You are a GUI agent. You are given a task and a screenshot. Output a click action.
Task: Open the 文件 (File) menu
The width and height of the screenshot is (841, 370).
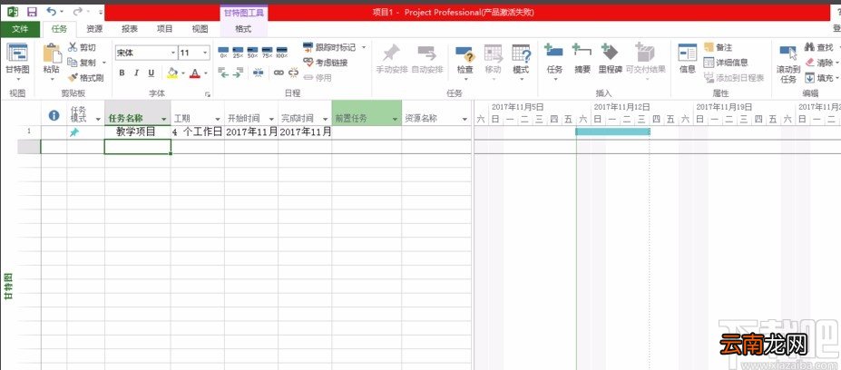tap(20, 29)
